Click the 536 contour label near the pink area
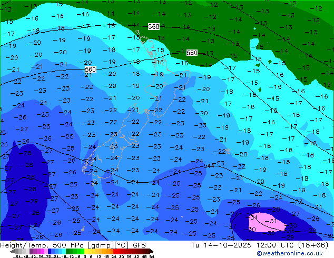Screen dimensions: 334x258 [x=289, y=231]
